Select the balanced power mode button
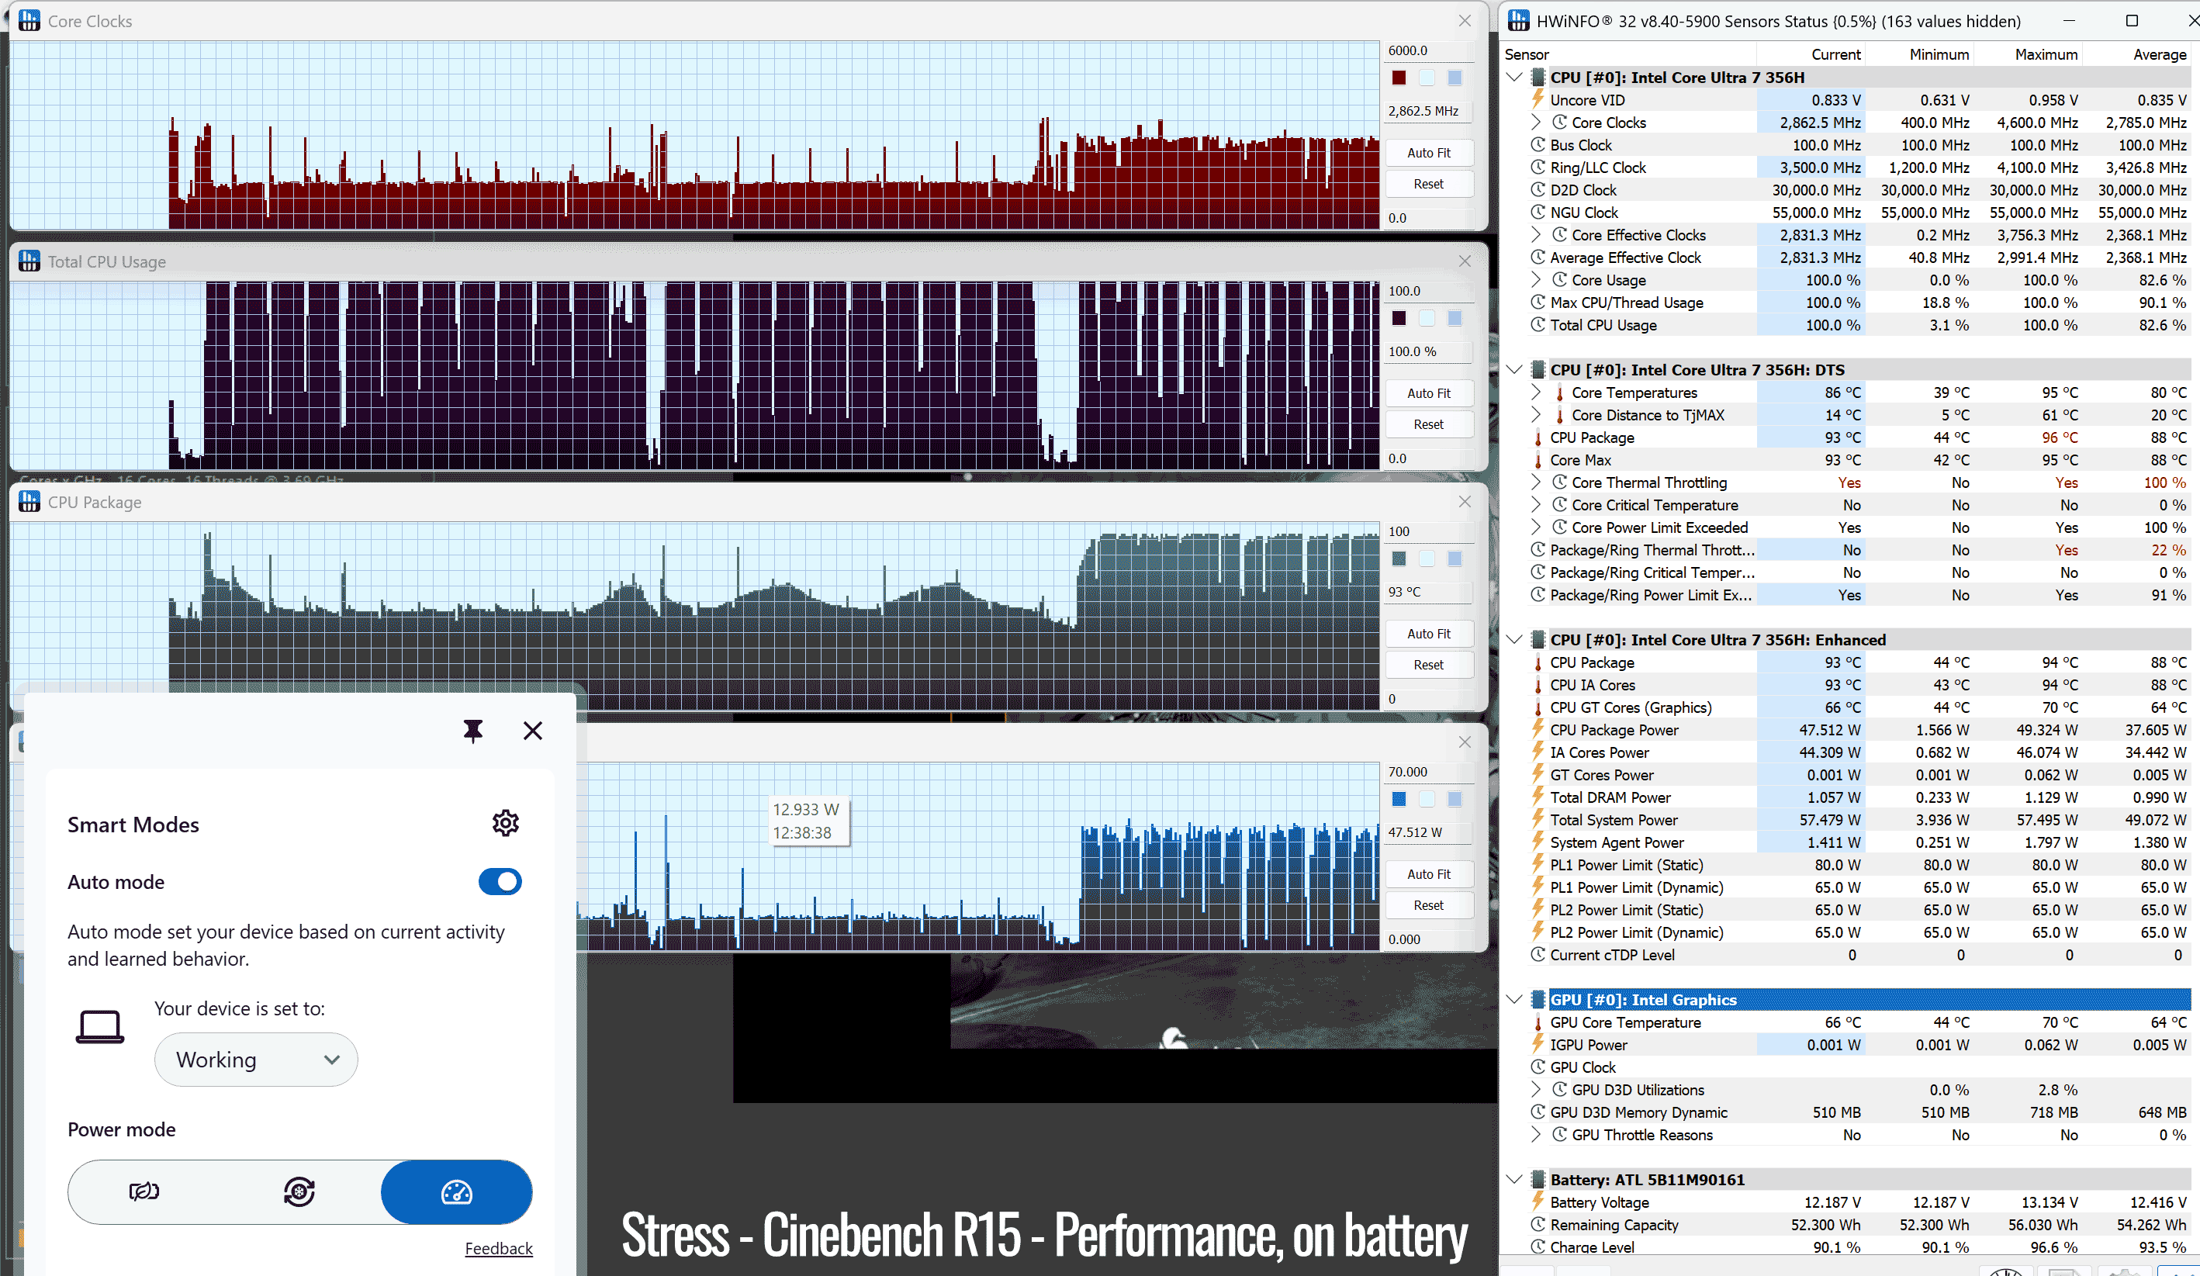Viewport: 2200px width, 1276px height. coord(299,1191)
